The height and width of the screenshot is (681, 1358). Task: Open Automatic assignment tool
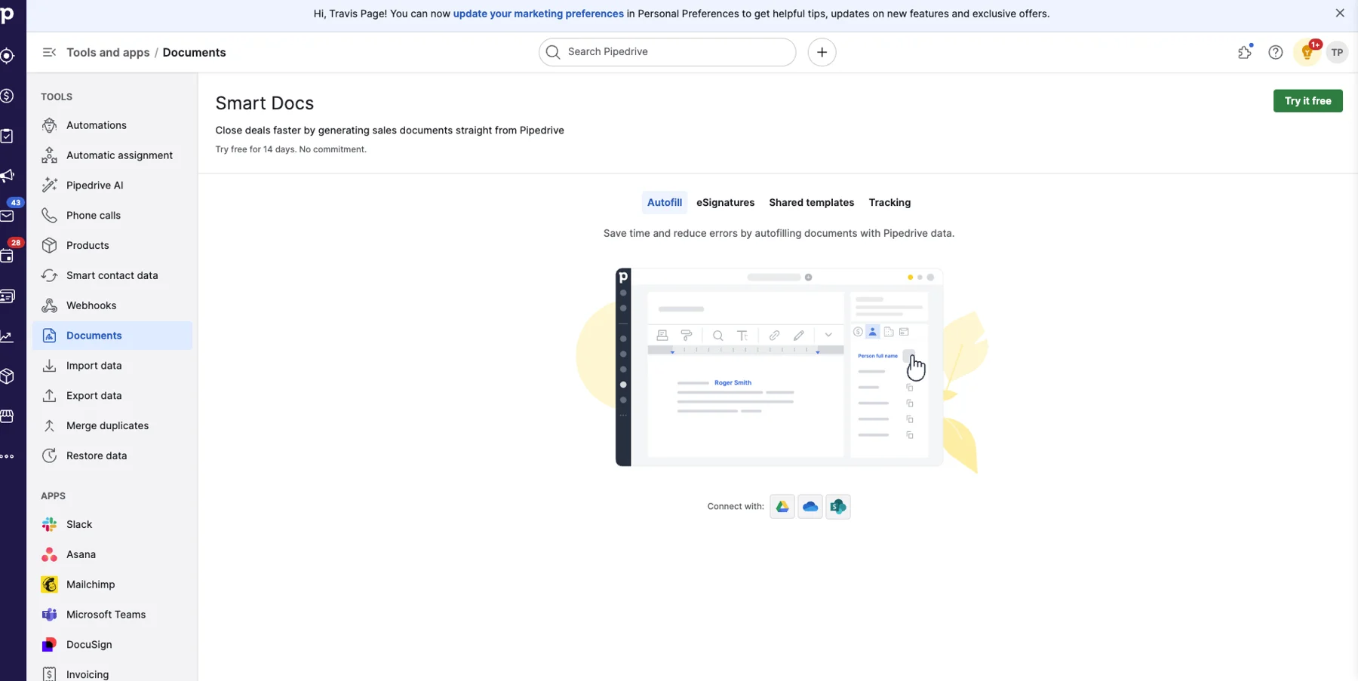112,155
